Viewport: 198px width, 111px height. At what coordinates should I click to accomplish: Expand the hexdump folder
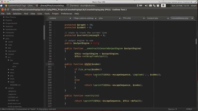coord(4,35)
